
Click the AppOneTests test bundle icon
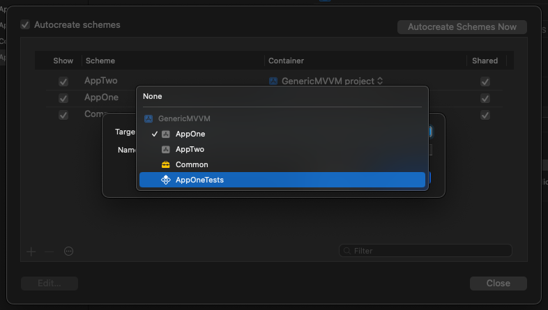(x=166, y=180)
